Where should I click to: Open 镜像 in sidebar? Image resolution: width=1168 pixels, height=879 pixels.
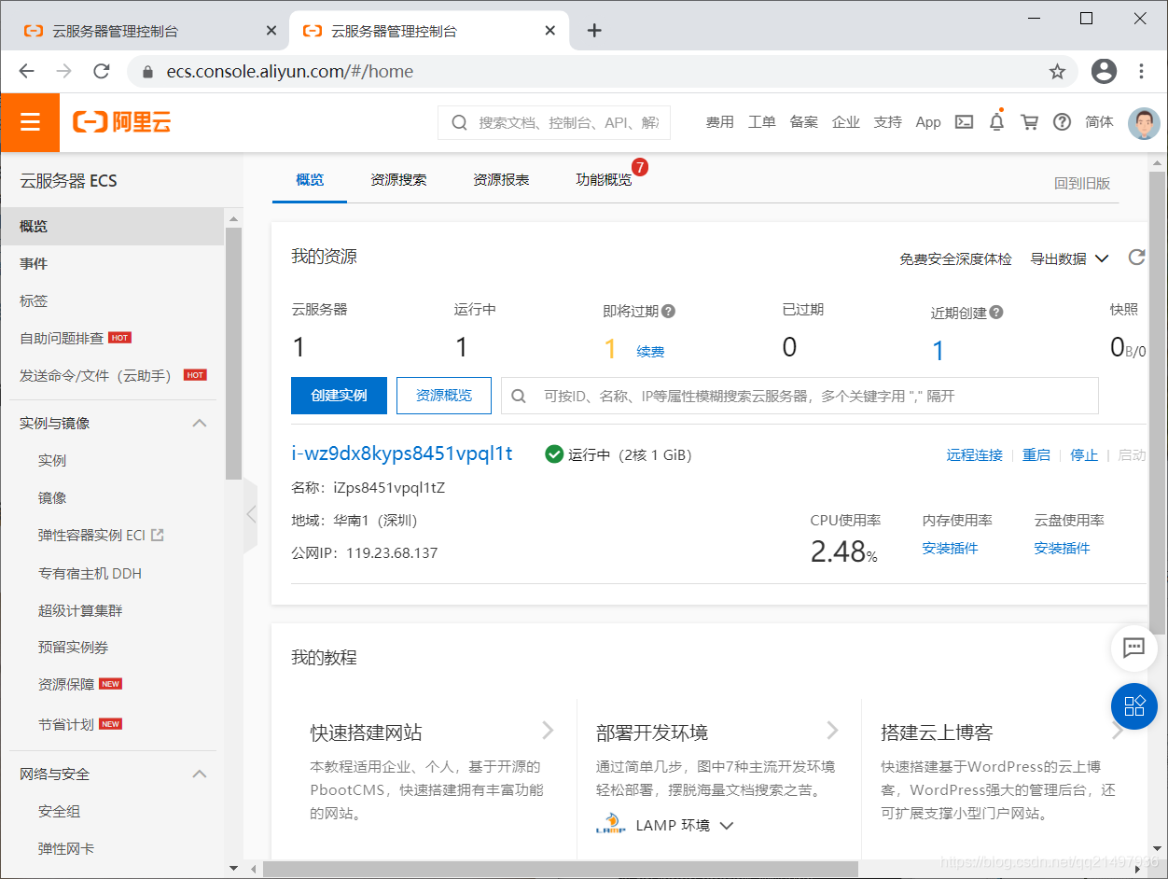(x=52, y=498)
